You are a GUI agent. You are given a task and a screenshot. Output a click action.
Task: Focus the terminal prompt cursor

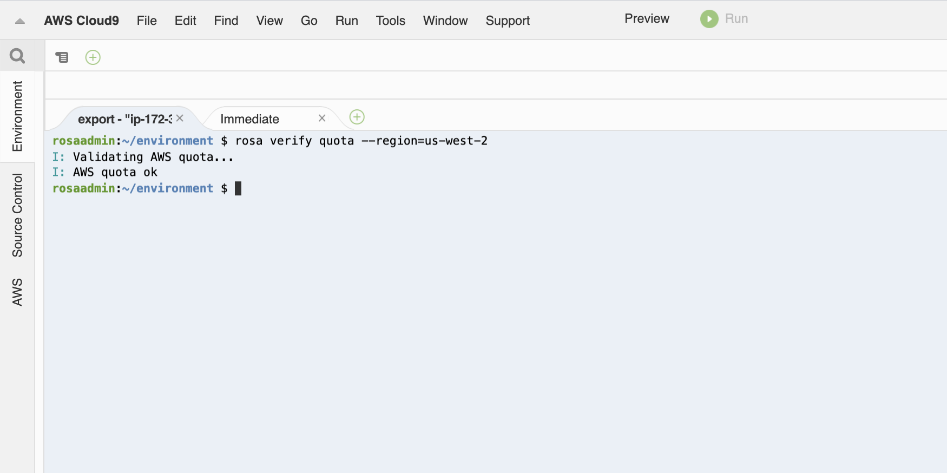pos(238,188)
